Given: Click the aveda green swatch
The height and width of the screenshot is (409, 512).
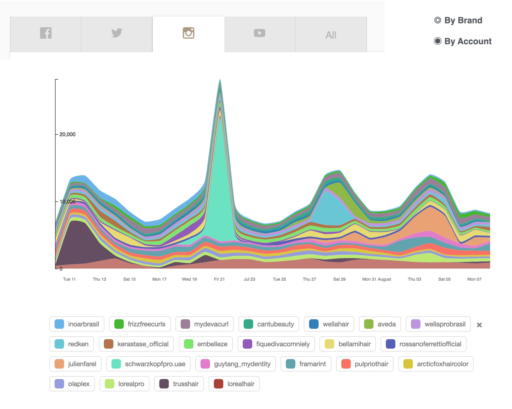Looking at the screenshot, I should 369,324.
